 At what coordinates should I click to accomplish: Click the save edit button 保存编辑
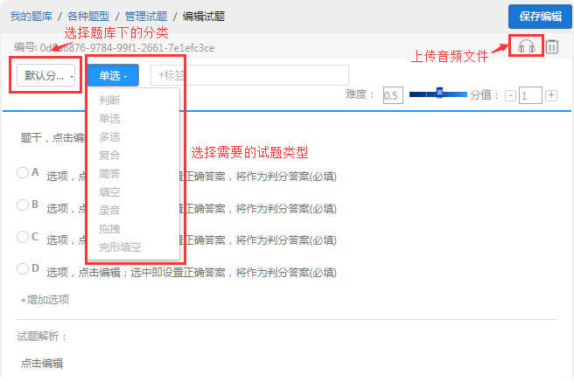pyautogui.click(x=540, y=17)
